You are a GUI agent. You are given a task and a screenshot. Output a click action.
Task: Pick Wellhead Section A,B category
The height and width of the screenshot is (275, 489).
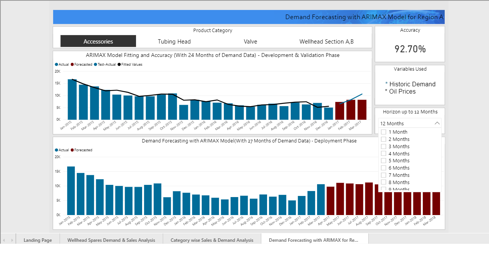point(327,41)
